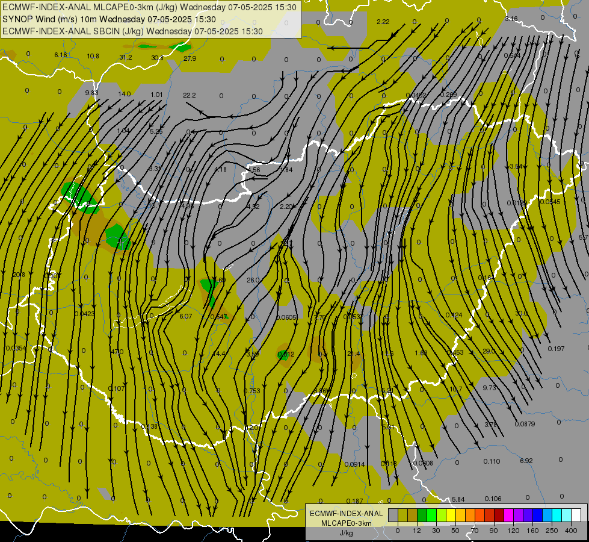Click the map value '12.0'

point(252,428)
